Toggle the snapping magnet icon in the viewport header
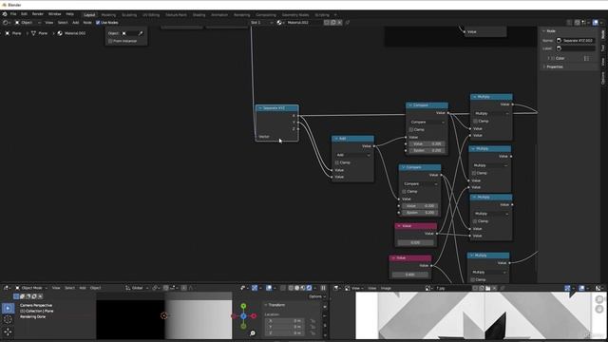Image resolution: width=608 pixels, height=342 pixels. 166,288
